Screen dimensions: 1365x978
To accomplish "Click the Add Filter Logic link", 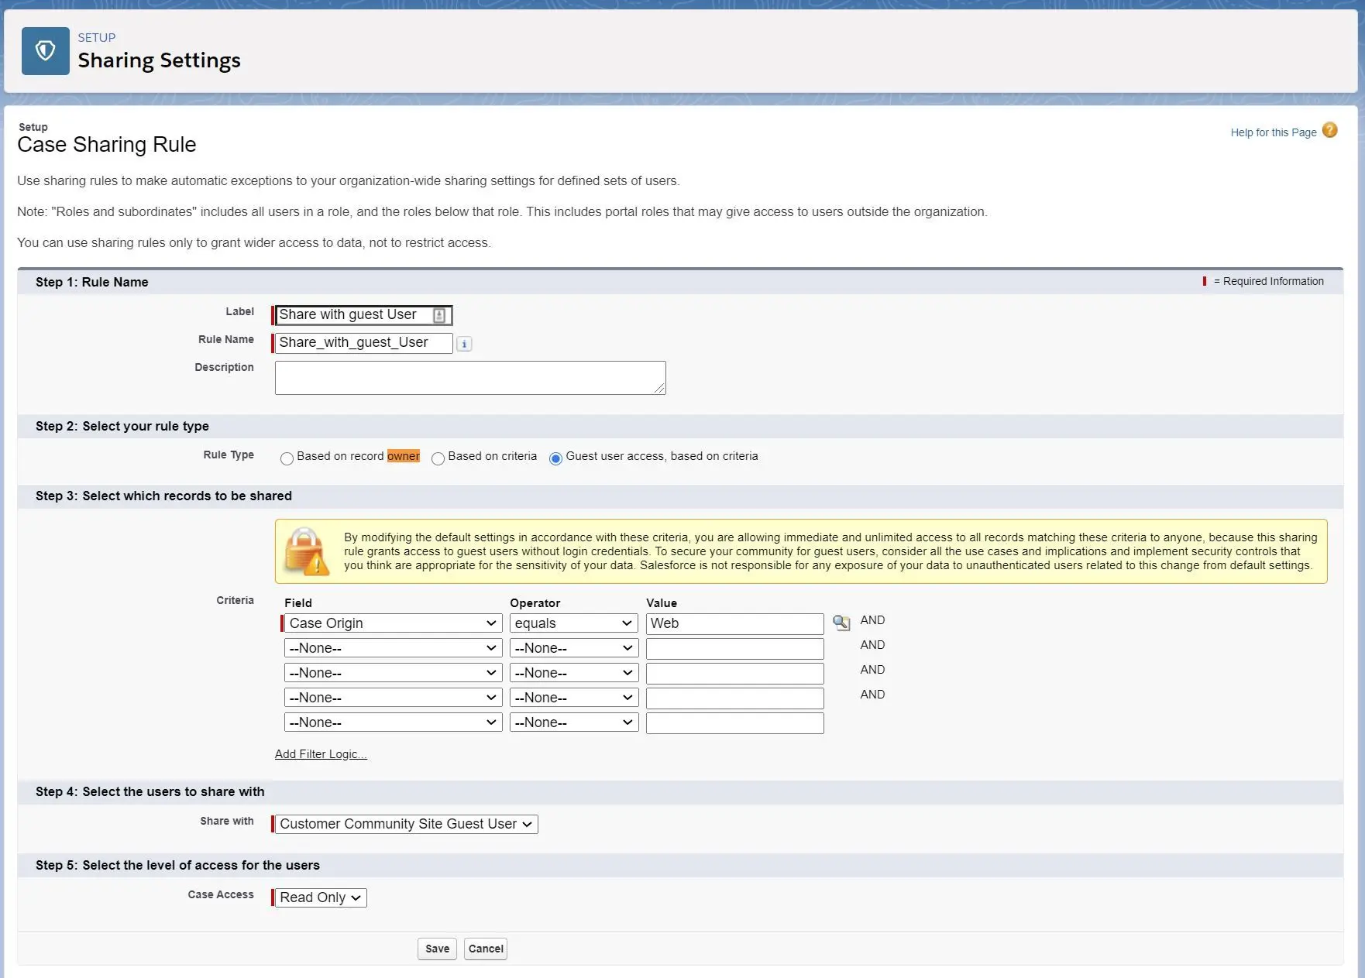I will click(321, 754).
